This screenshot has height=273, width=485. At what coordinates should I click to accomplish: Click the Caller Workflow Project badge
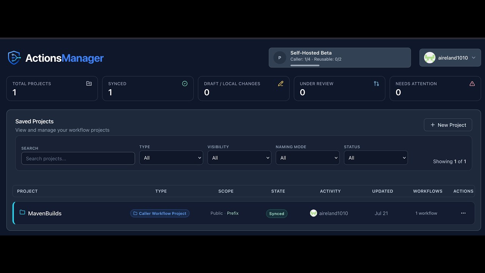[x=160, y=213]
